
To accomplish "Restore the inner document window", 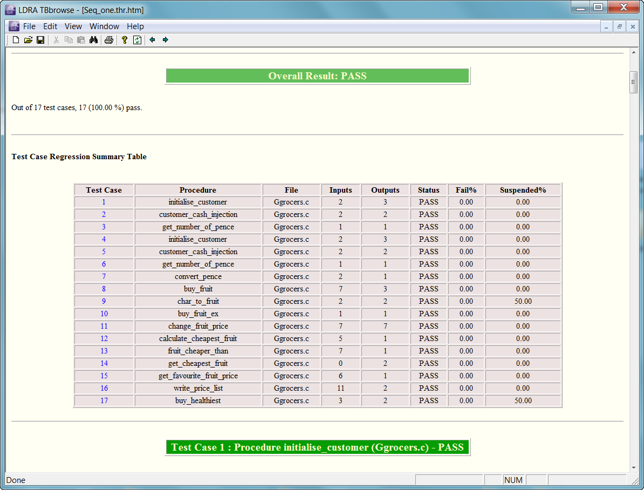I will click(x=620, y=26).
